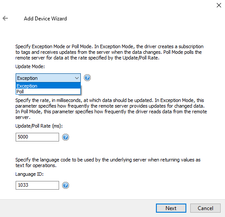Click the language code description paragraph
Screen dimensions: 225x217
(108, 163)
